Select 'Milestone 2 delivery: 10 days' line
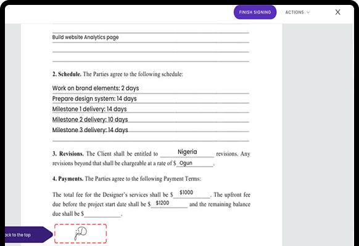The image size is (359, 246). tap(151, 119)
